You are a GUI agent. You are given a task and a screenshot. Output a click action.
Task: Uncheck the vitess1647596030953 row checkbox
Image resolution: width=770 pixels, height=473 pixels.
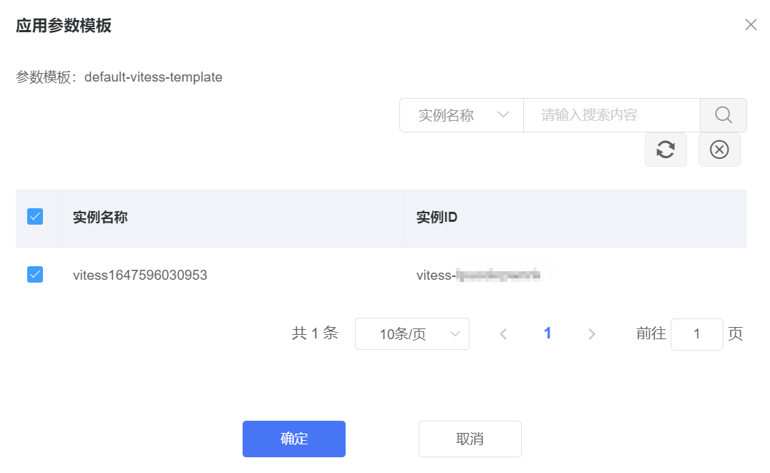(35, 274)
